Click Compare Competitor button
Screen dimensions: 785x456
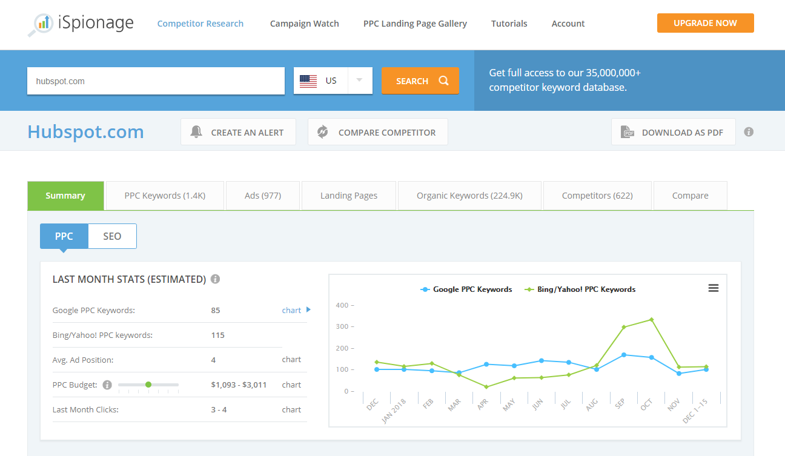(378, 132)
